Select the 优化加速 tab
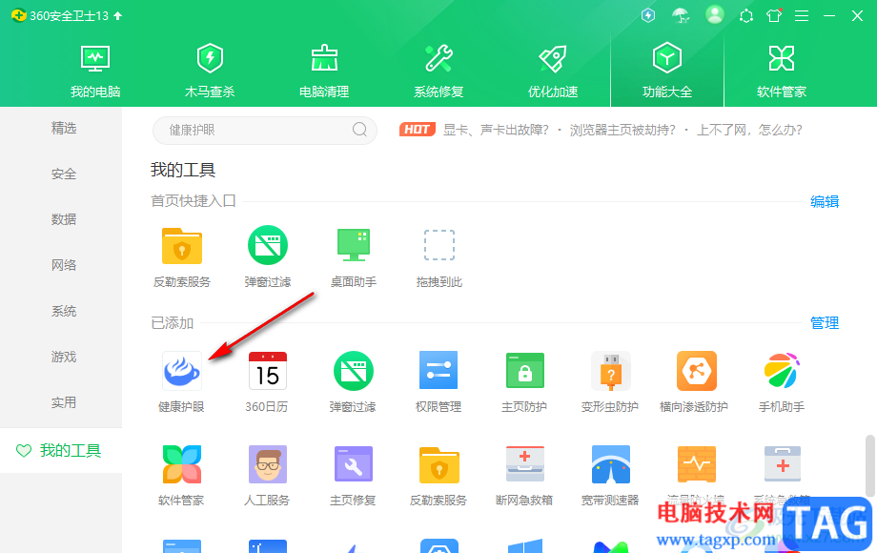 pos(553,72)
